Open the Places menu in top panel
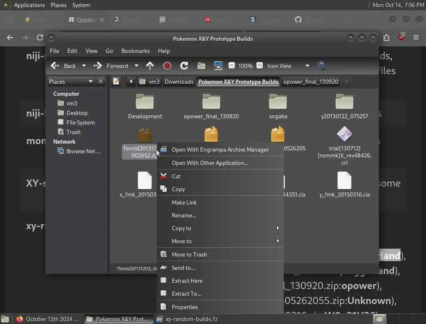This screenshot has height=324, width=426. click(x=58, y=5)
